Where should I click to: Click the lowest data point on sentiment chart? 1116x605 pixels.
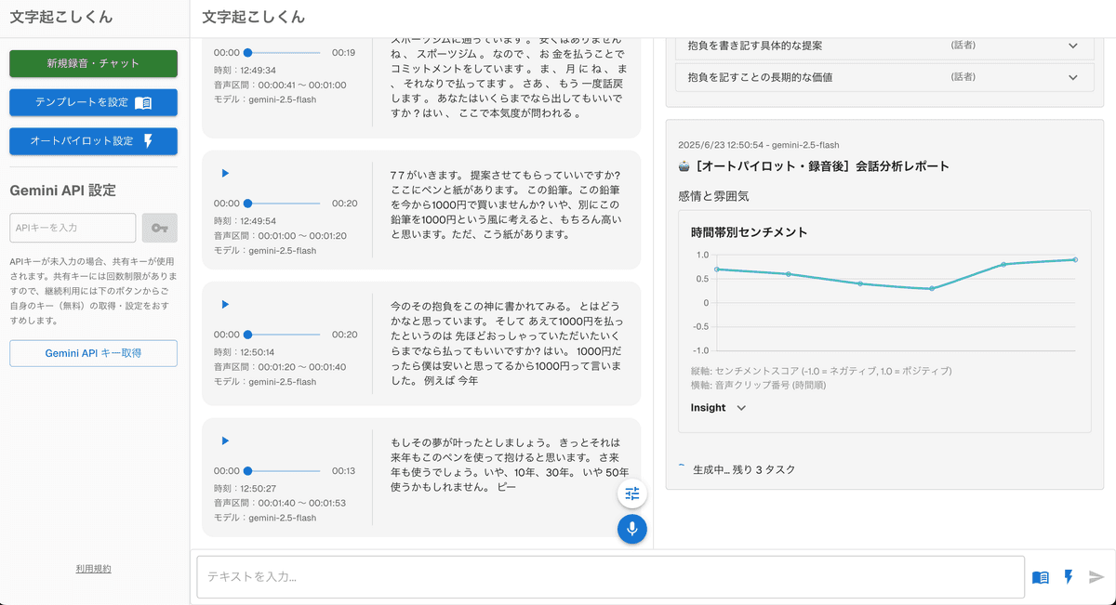coord(932,288)
